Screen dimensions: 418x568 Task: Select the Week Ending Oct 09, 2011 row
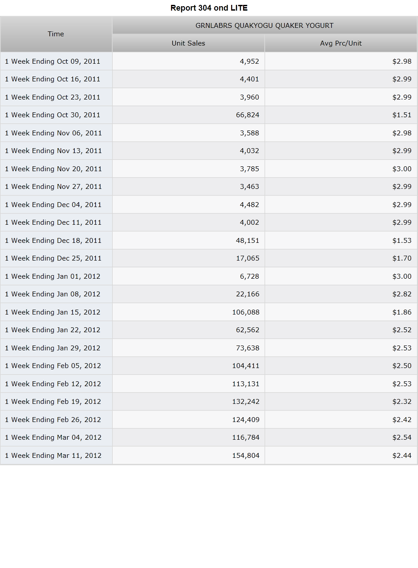click(x=209, y=61)
